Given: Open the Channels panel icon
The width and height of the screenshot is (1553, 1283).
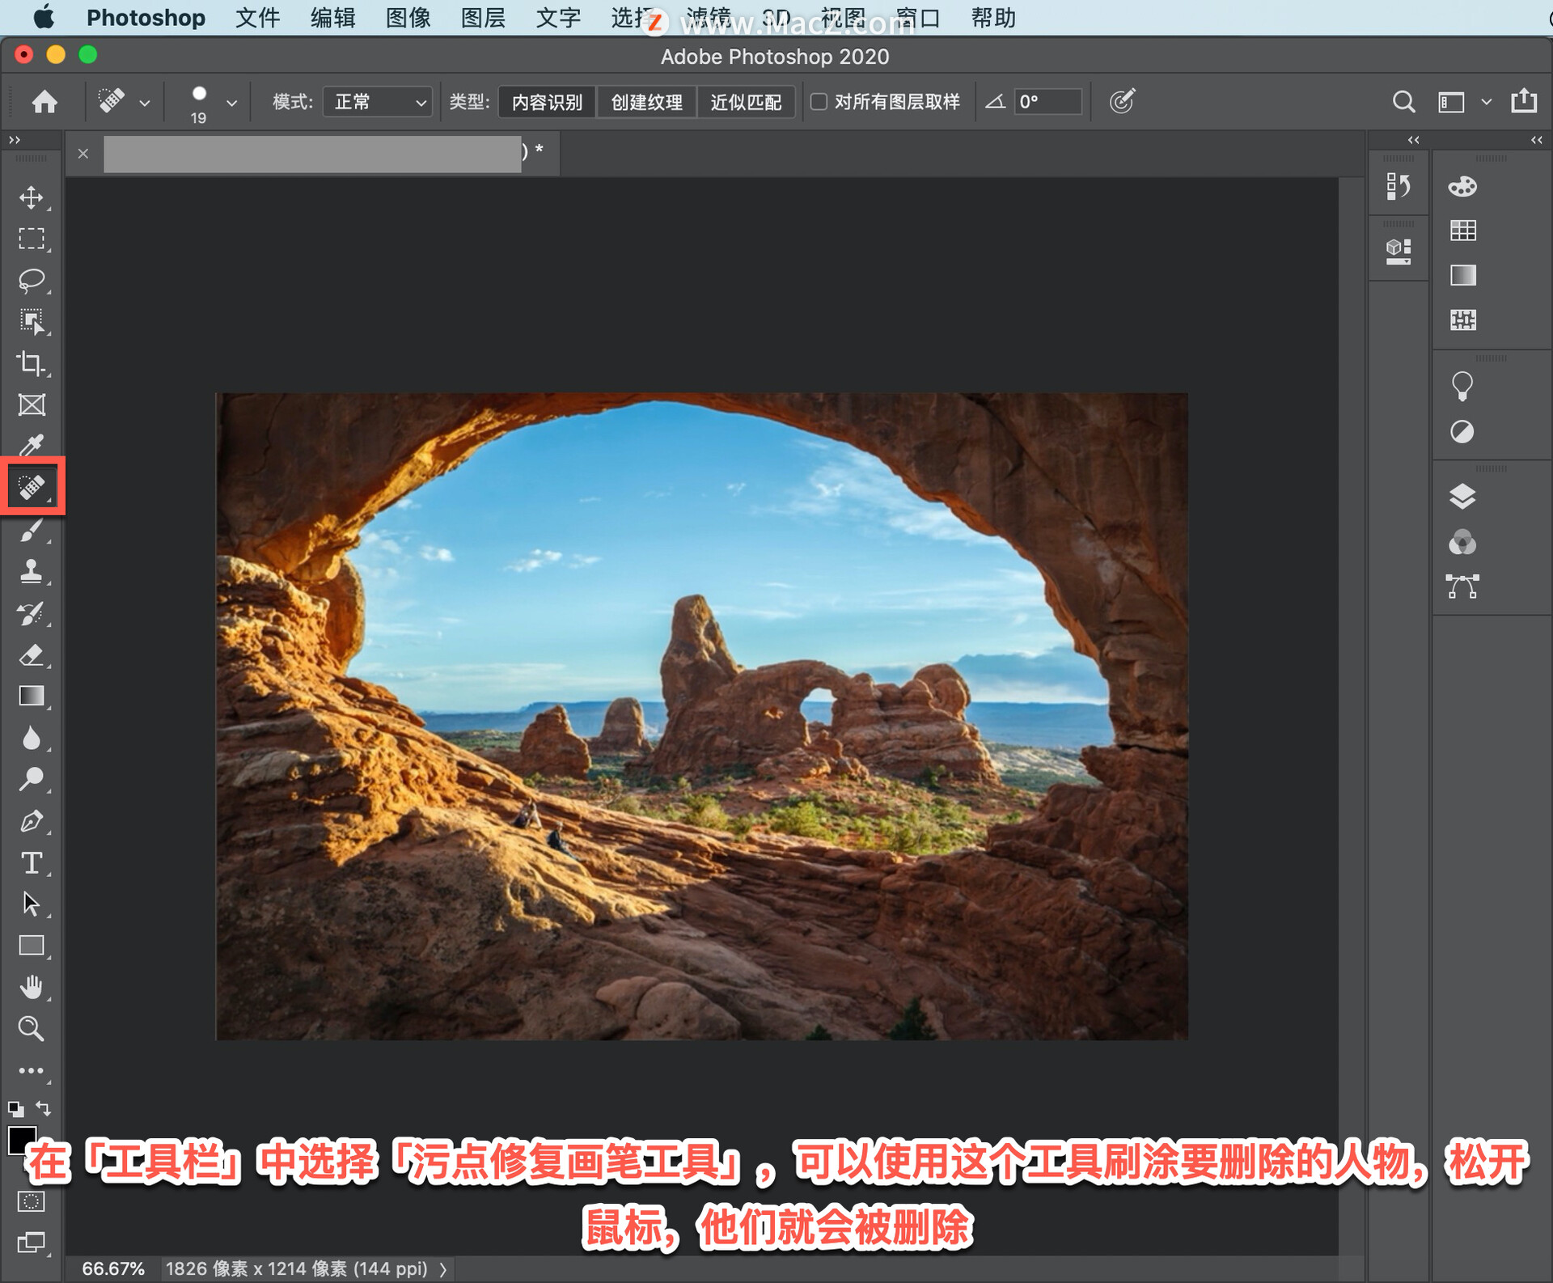Looking at the screenshot, I should (x=1462, y=541).
